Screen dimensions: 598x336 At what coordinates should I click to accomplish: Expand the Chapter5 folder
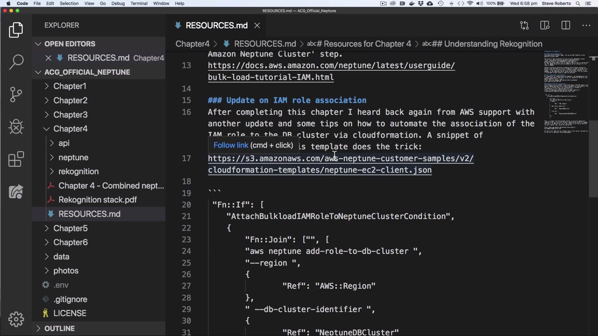(x=70, y=228)
